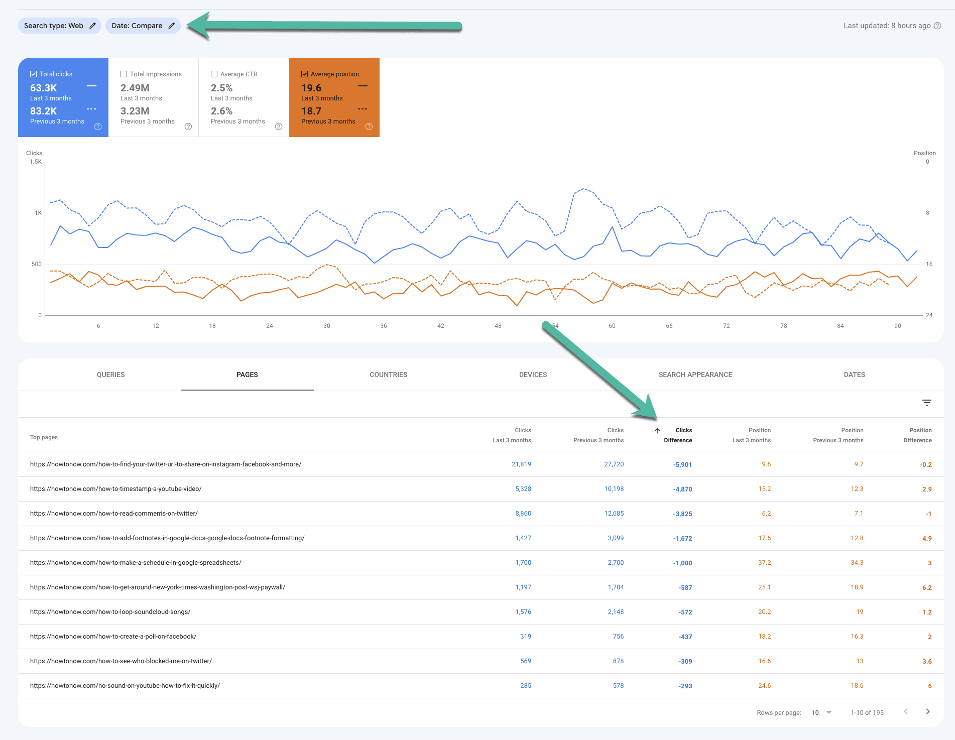This screenshot has height=740, width=955.
Task: Click the pencil icon on Search type chip
Action: (92, 26)
